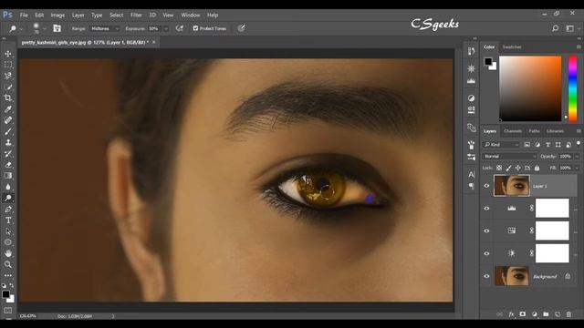
Task: Select the Healing Brush tool
Action: tap(8, 120)
